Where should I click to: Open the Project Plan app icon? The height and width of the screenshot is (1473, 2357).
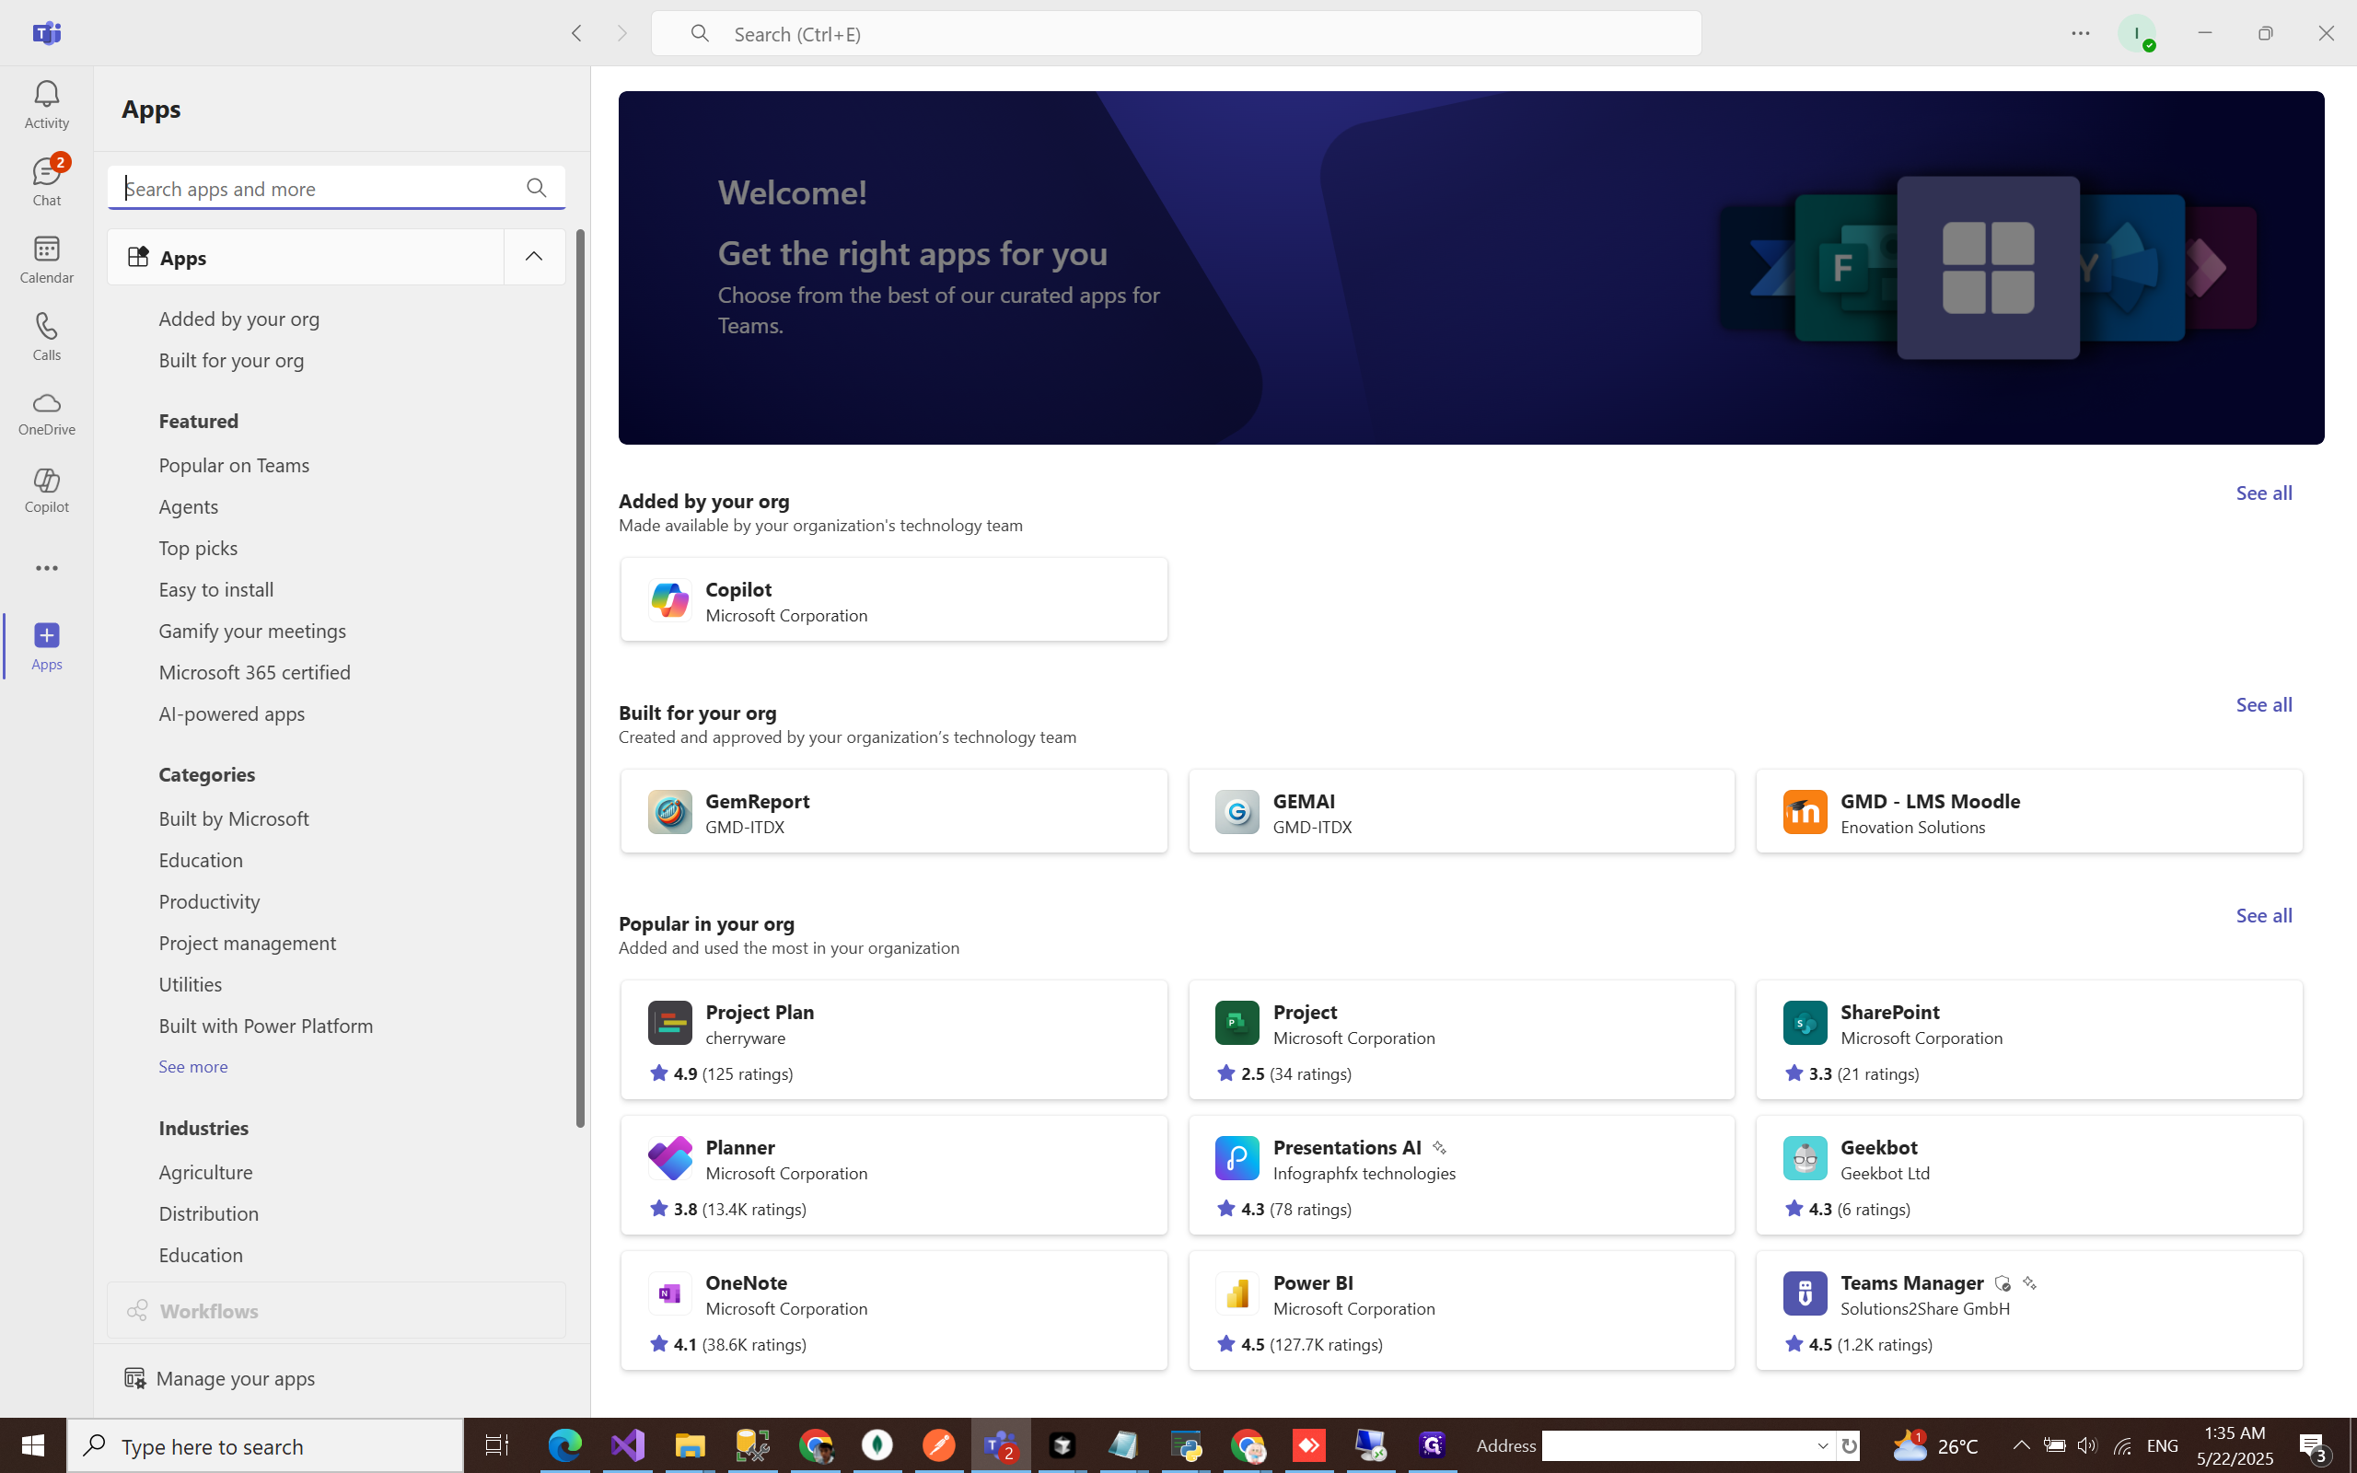(670, 1023)
